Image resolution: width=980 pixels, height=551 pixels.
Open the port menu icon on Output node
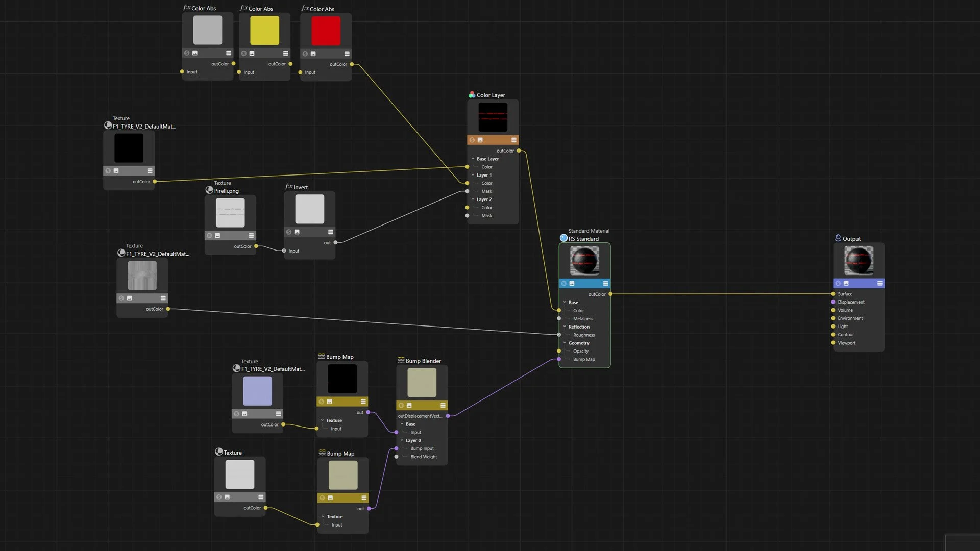click(879, 283)
